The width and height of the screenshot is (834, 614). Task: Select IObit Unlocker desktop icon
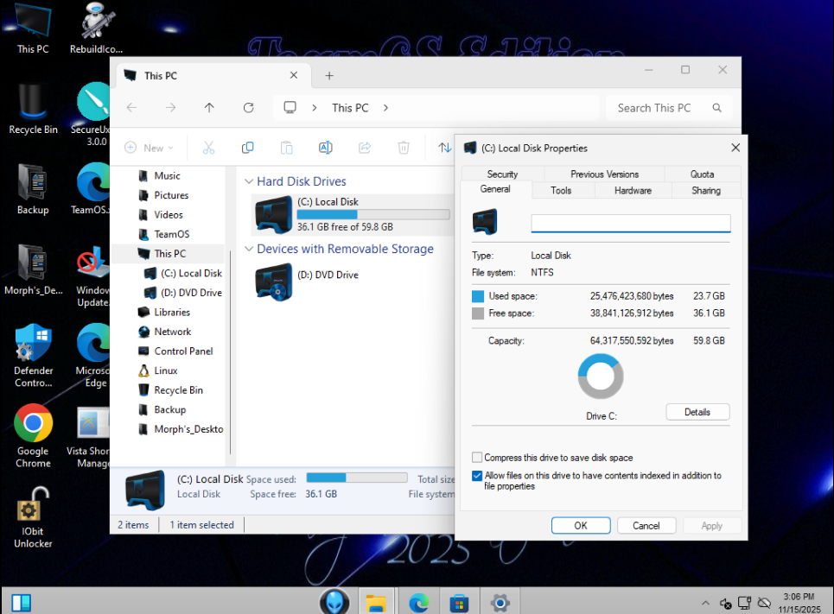(x=33, y=519)
